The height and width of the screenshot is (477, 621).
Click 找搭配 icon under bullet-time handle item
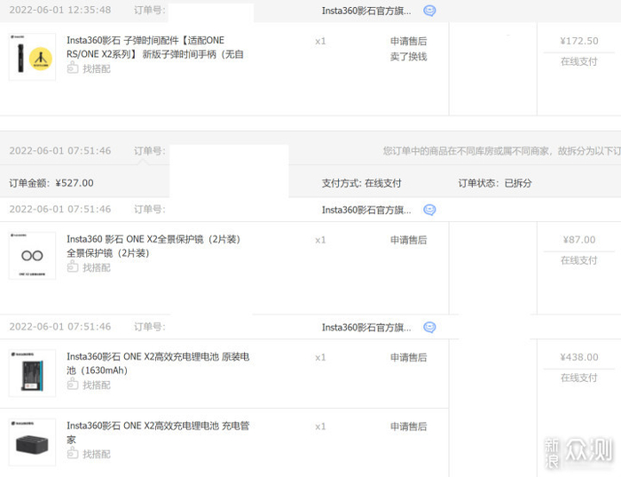click(x=73, y=68)
